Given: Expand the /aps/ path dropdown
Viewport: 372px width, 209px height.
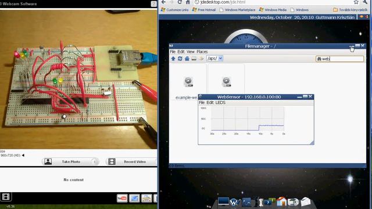Looking at the screenshot, I should tap(221, 58).
